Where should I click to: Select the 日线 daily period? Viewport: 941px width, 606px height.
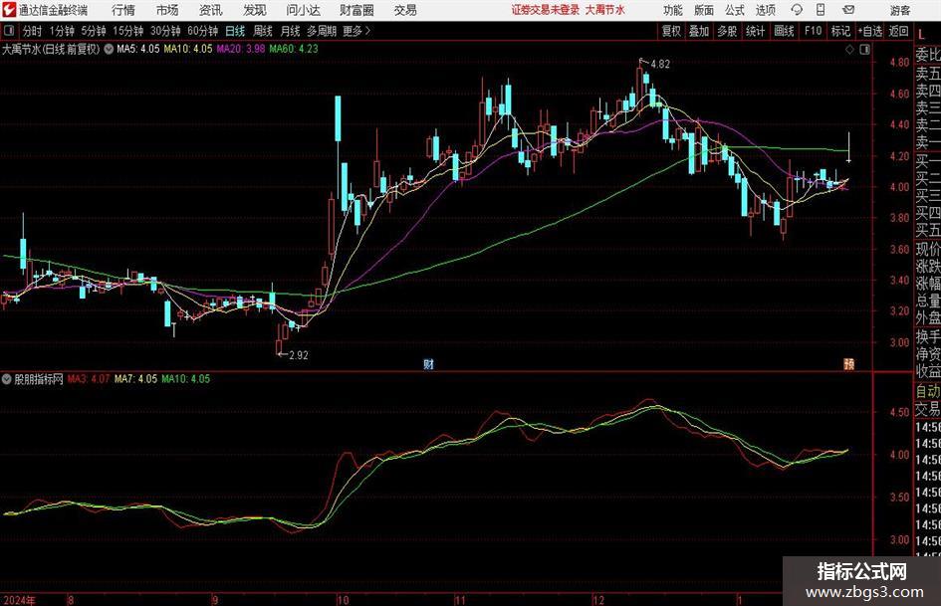coord(235,31)
